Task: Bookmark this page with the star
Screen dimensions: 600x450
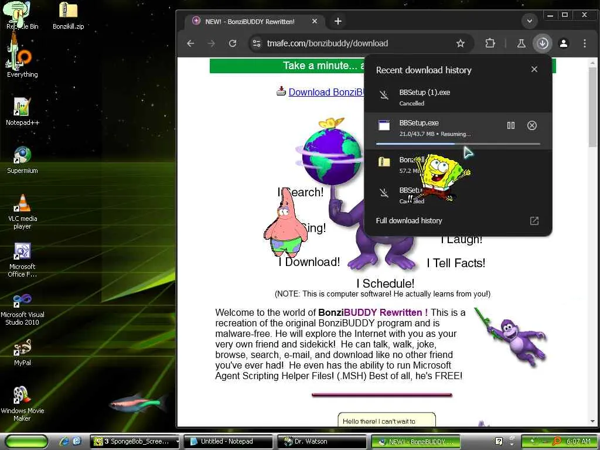Action: pos(461,43)
